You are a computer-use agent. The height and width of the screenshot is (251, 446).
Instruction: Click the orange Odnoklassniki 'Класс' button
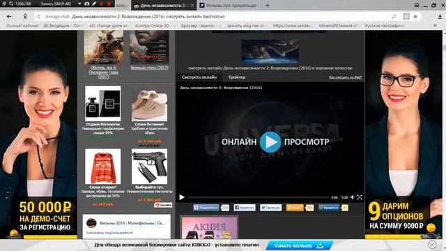point(295,208)
